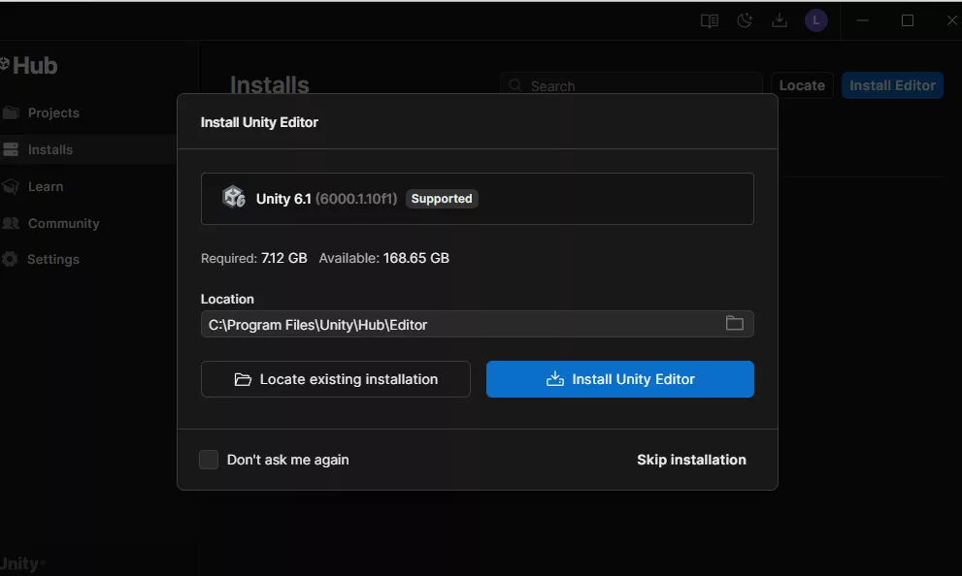
Task: Open the documentation book icon
Action: click(710, 20)
